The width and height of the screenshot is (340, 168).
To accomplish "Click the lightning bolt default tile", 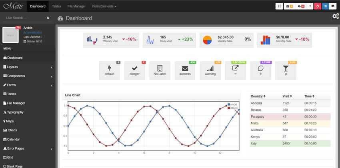I will (109, 70).
